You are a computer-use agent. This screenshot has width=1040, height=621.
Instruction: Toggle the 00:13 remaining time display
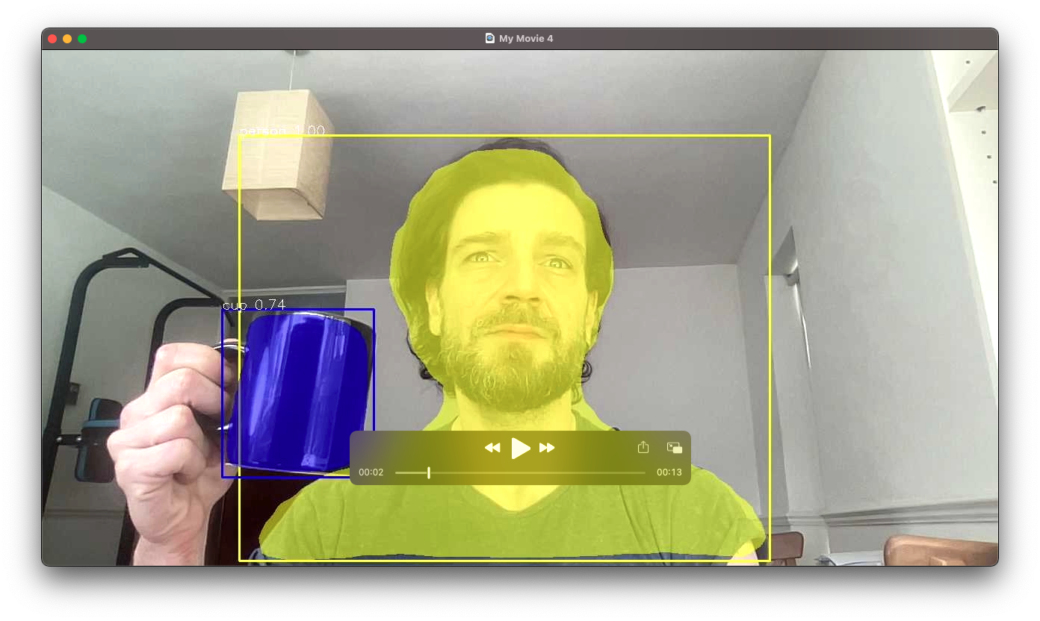669,472
